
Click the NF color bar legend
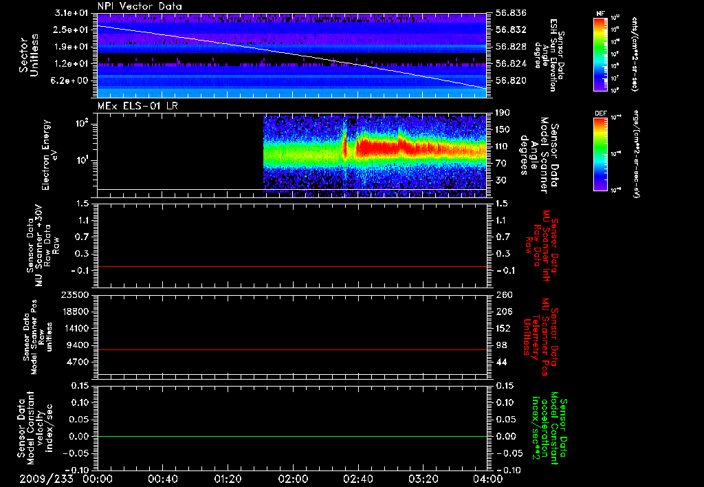pyautogui.click(x=601, y=54)
